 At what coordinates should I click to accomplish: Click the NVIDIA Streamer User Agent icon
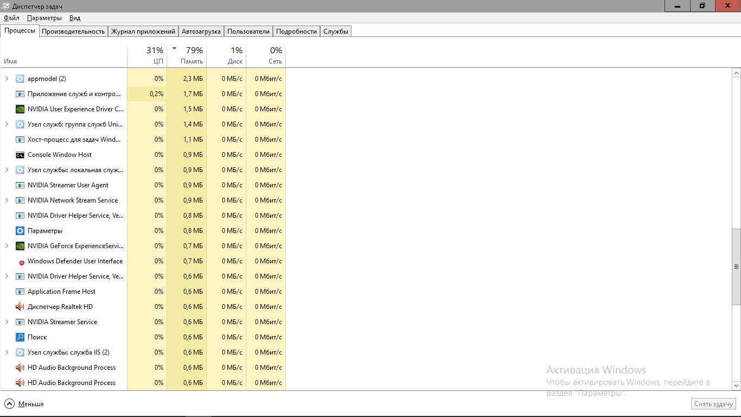click(20, 185)
